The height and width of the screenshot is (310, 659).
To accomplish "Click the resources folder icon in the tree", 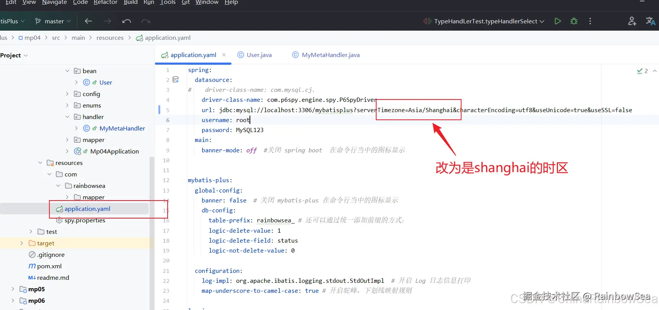I will pos(50,163).
